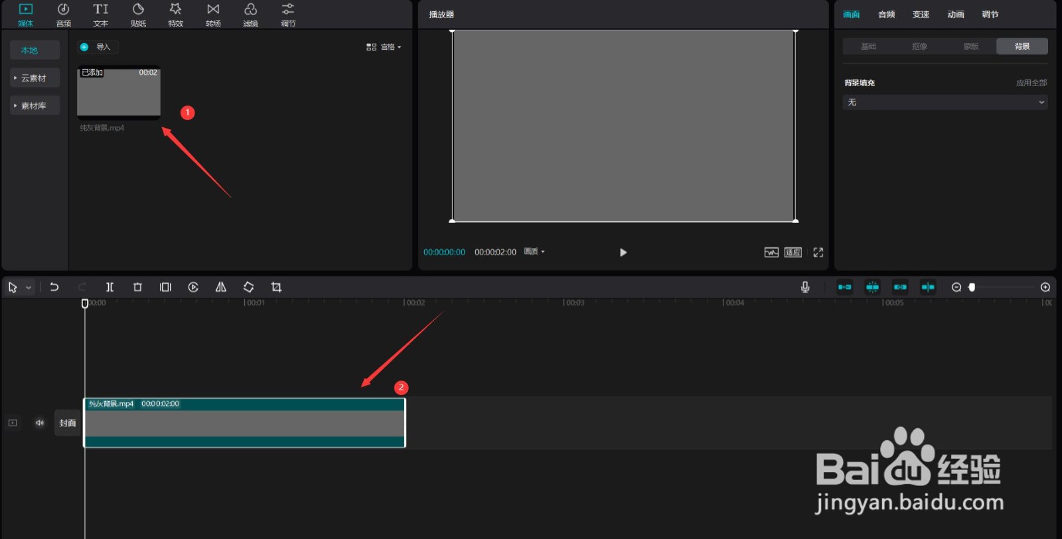Start voice-over recording with the microphone
This screenshot has width=1062, height=539.
805,287
